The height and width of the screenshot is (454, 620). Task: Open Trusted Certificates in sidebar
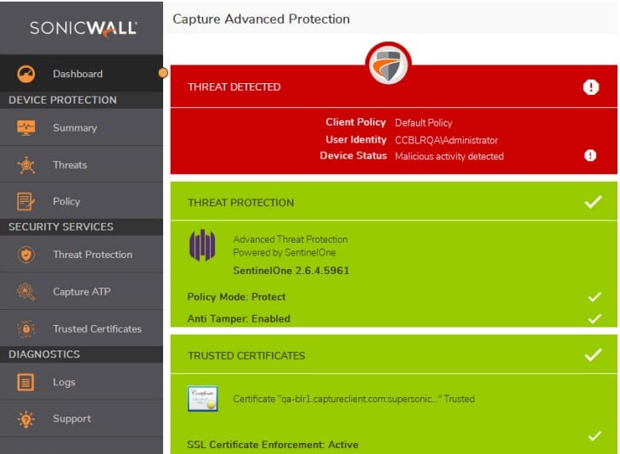(81, 328)
